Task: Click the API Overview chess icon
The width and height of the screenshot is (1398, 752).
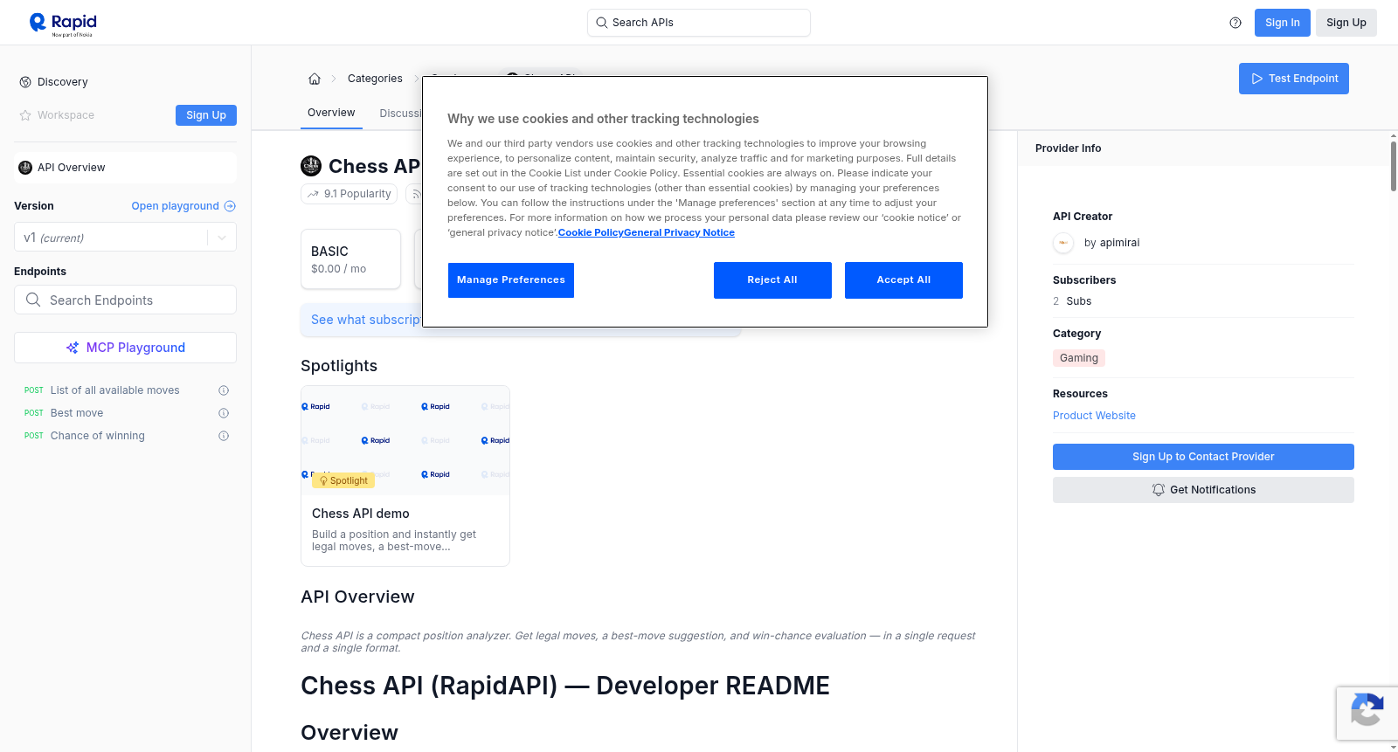Action: point(25,168)
